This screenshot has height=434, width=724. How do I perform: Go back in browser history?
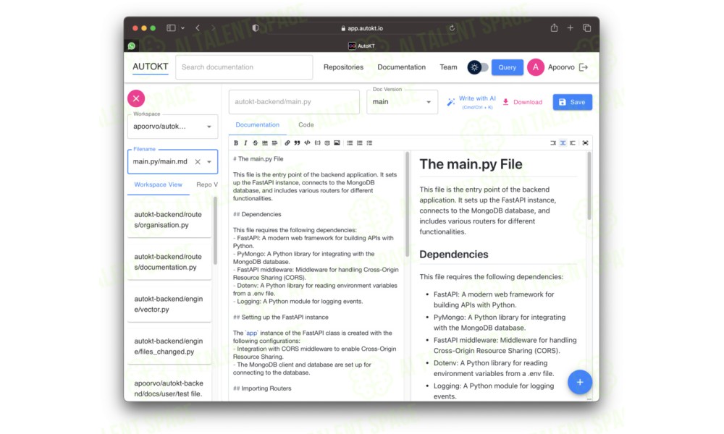click(x=198, y=28)
